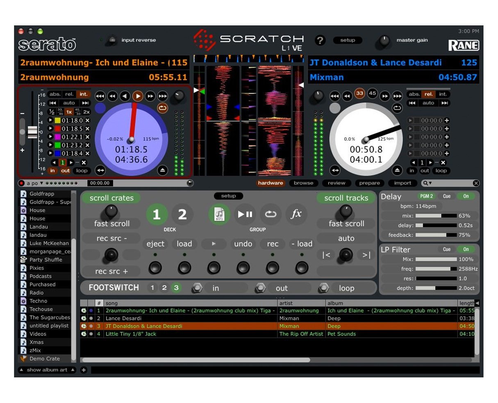The image size is (498, 403).
Task: Open the import panel
Action: tap(402, 183)
